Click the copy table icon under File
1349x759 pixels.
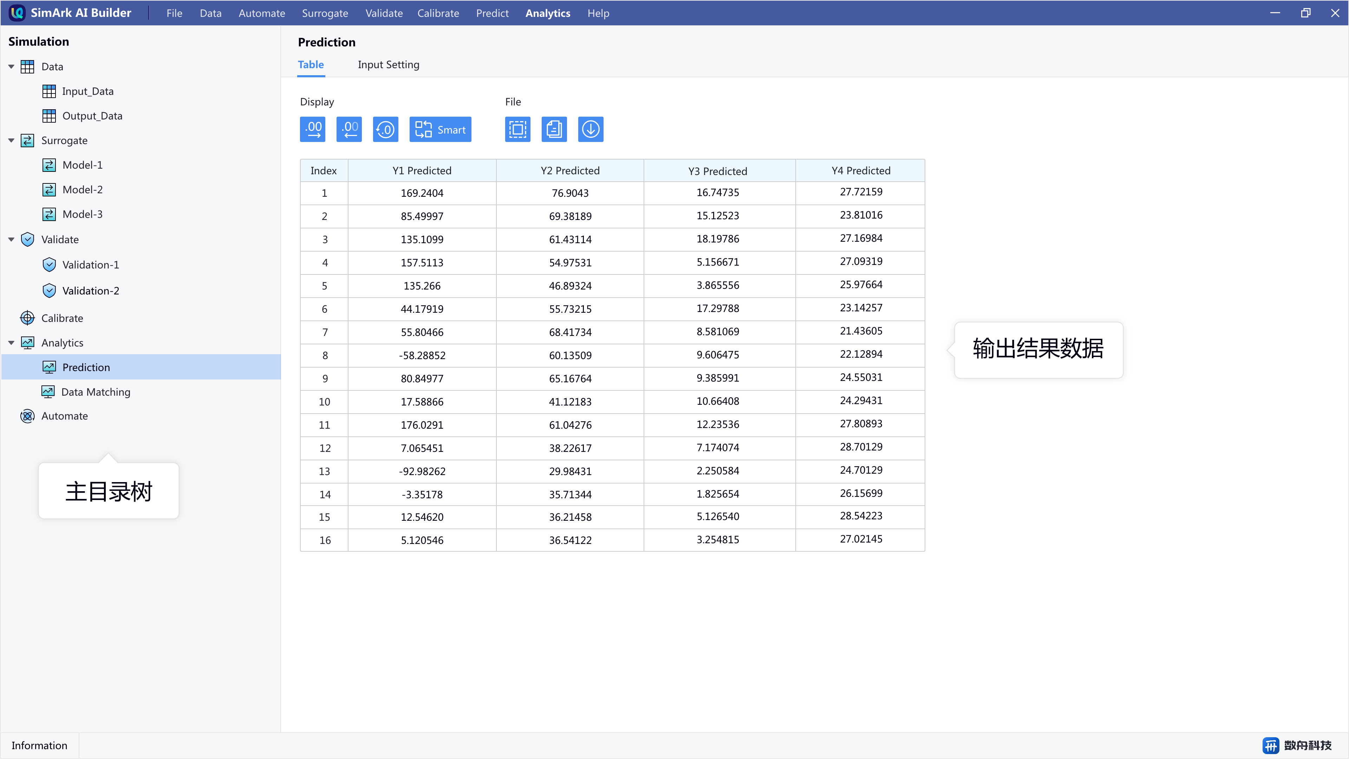click(x=554, y=129)
